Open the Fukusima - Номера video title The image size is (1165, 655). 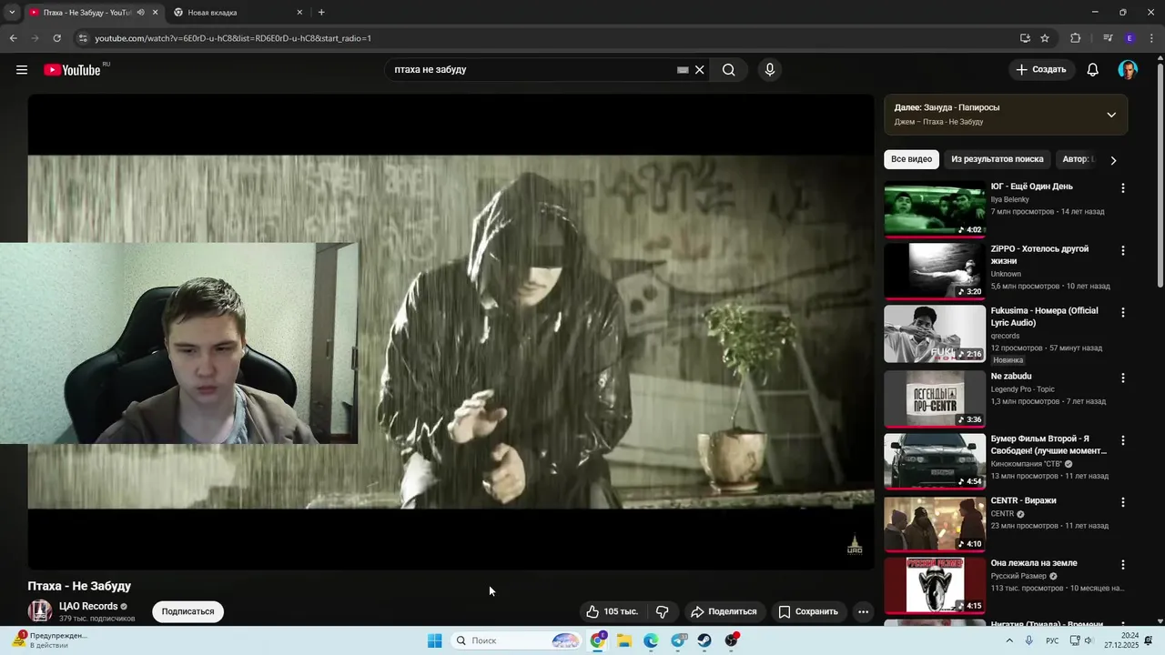pos(1044,317)
